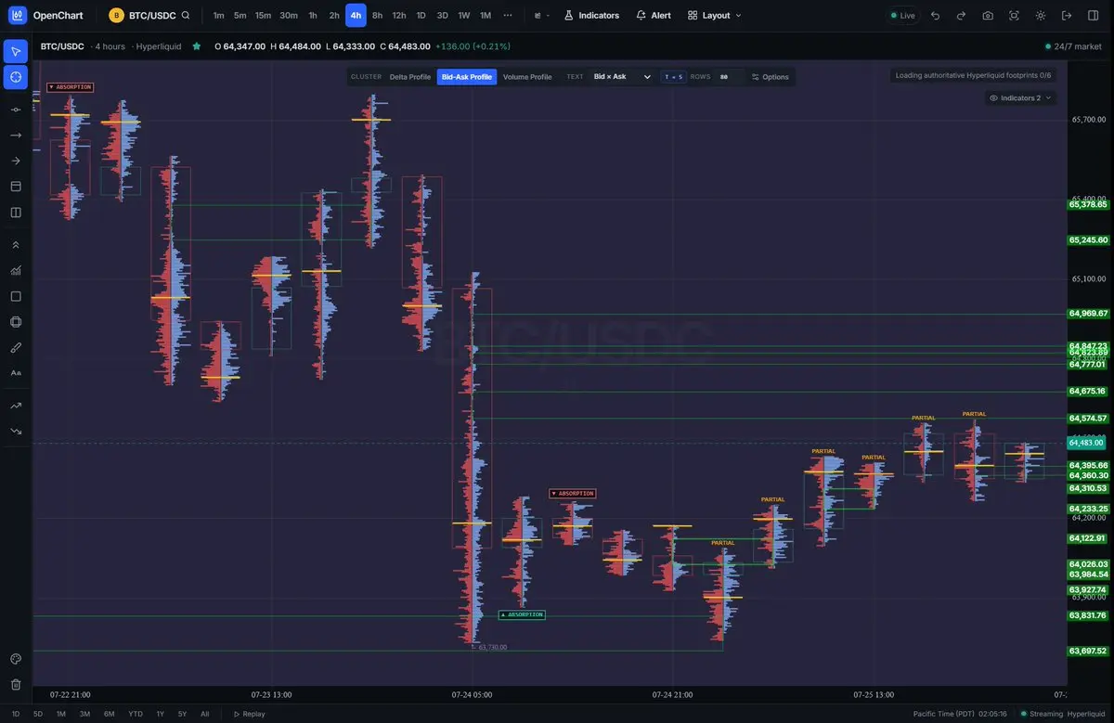Start bar Replay
1114x723 pixels.
[249, 714]
